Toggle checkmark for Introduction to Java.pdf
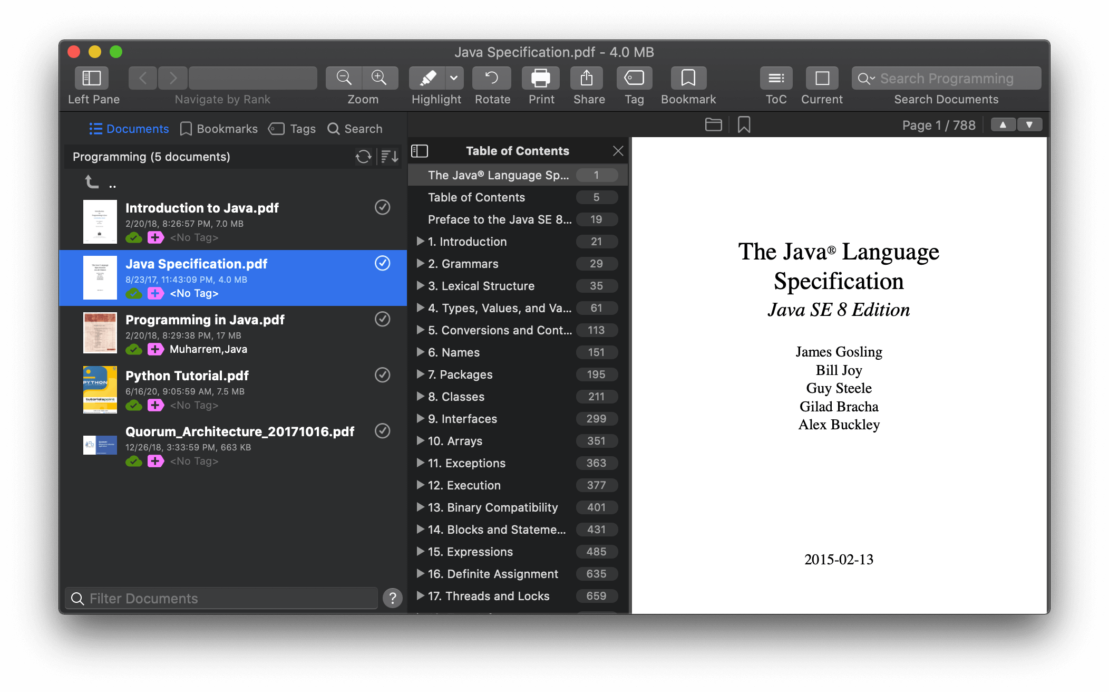1109x692 pixels. coord(382,207)
